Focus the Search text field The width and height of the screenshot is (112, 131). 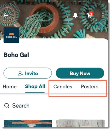click(54, 106)
